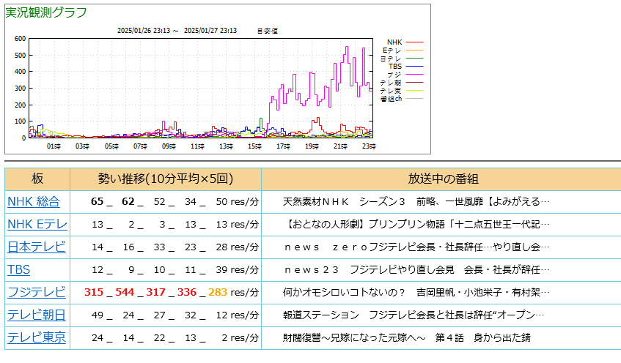Click the 板 column header
This screenshot has height=363, width=621.
(x=37, y=179)
